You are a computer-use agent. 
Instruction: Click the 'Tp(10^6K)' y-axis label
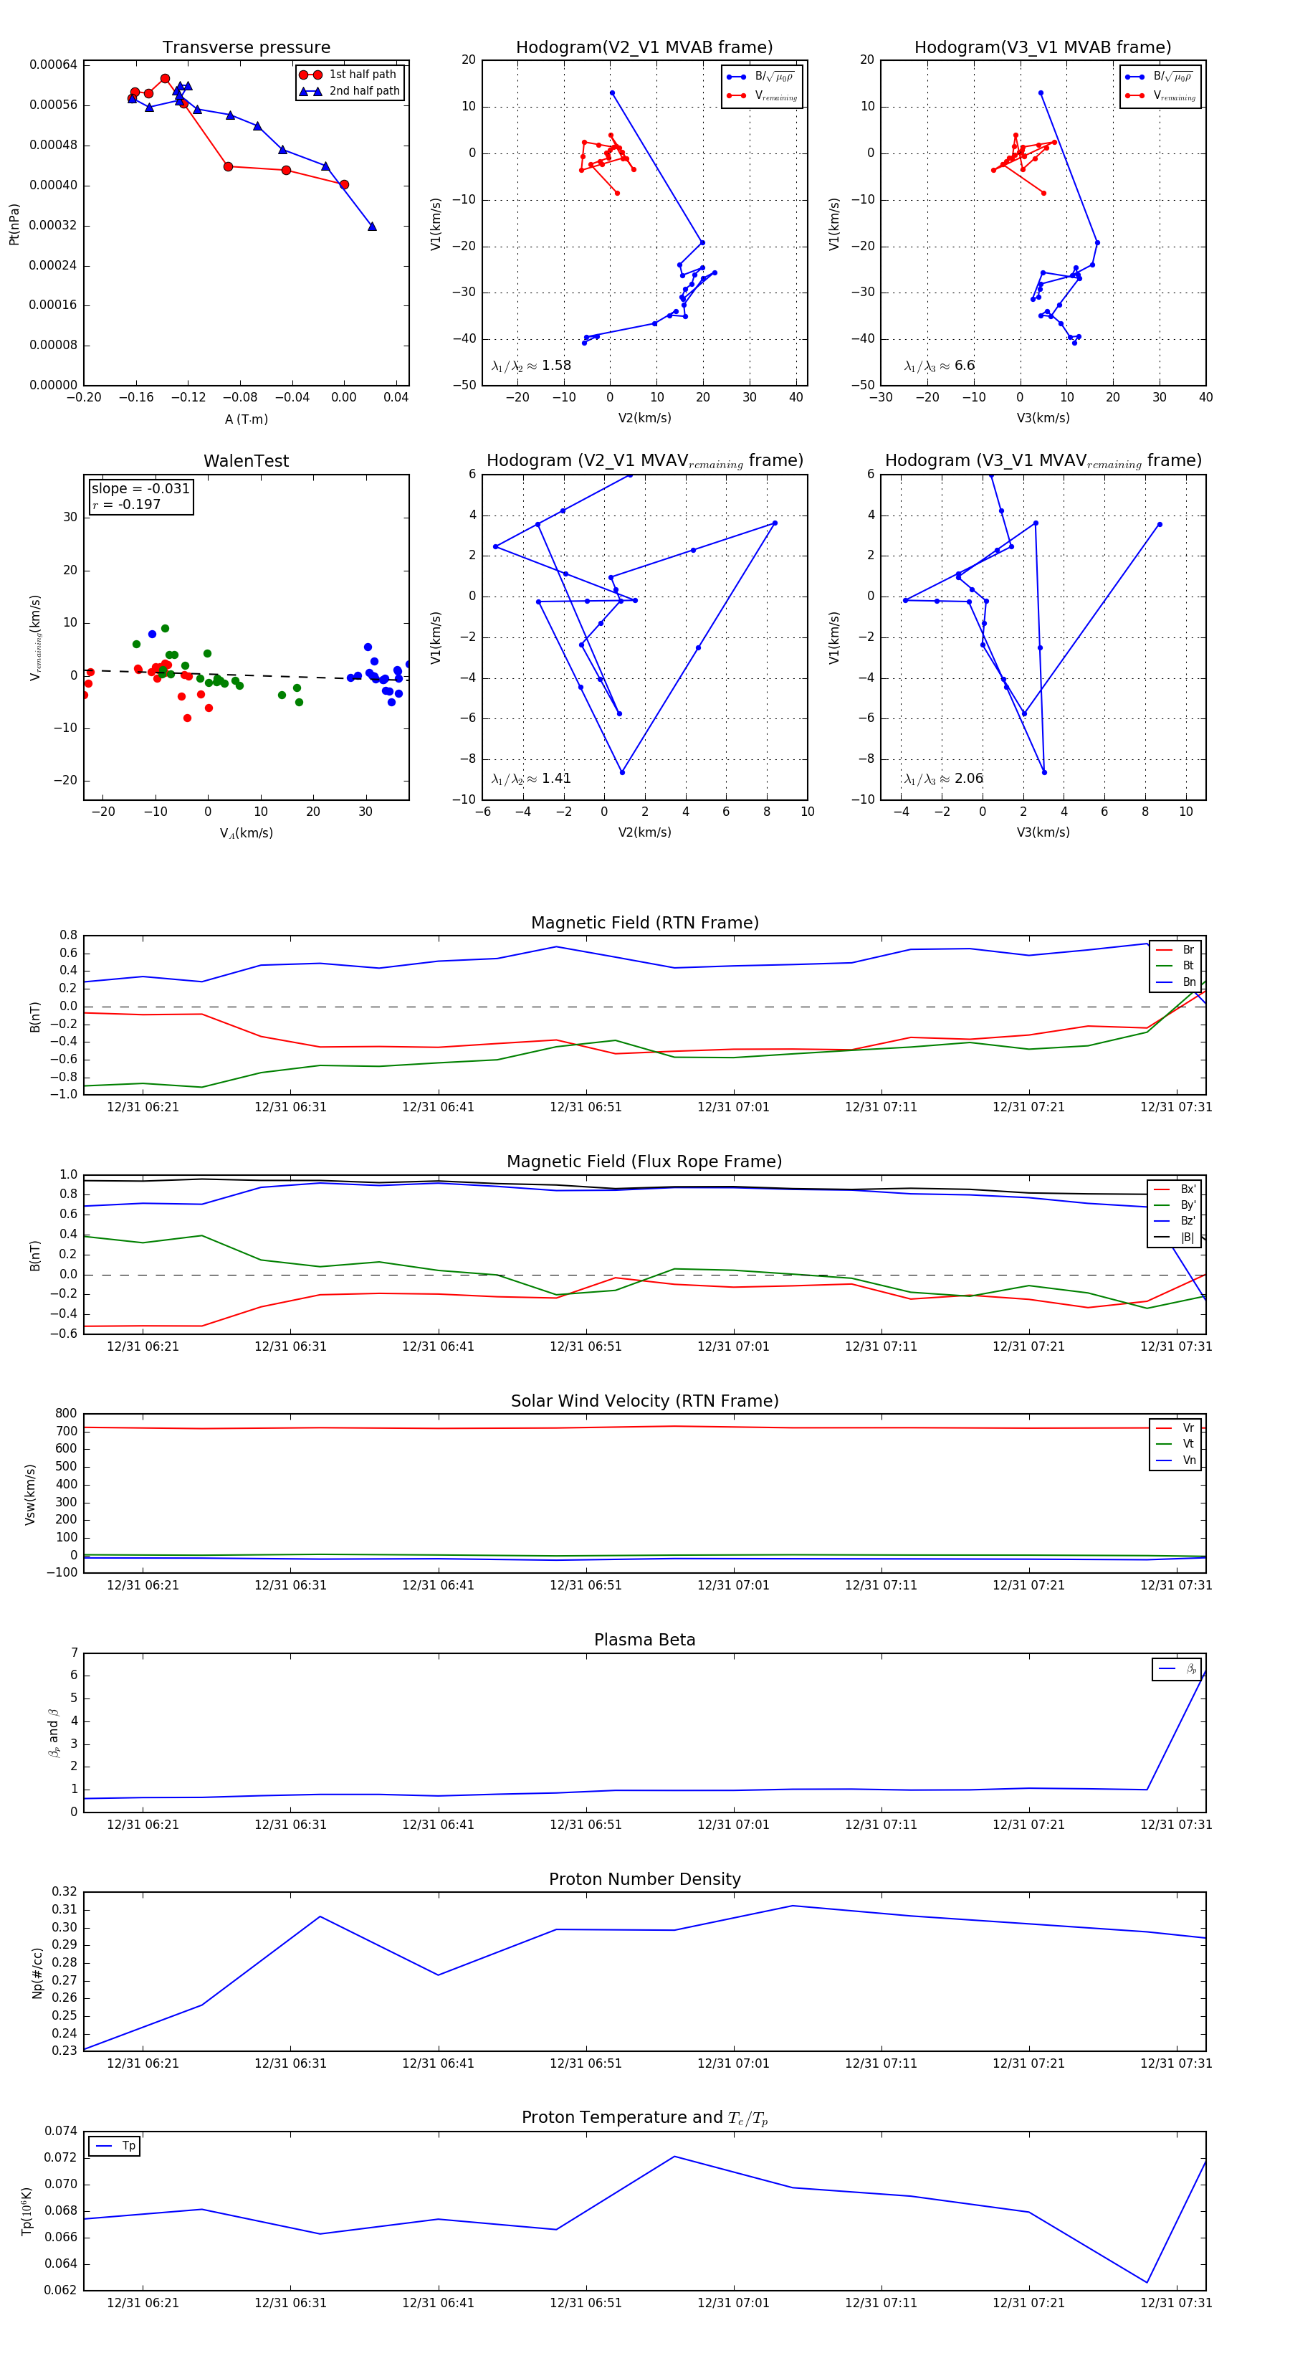(x=27, y=2211)
